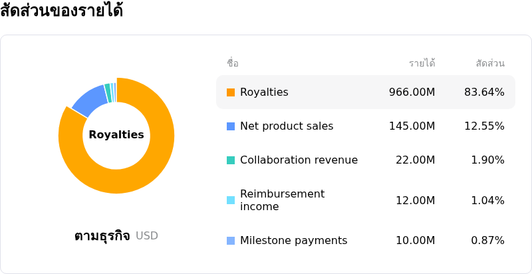Select the Collaboration revenue row

coord(366,160)
